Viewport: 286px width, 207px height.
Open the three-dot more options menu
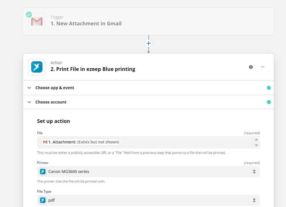point(262,67)
